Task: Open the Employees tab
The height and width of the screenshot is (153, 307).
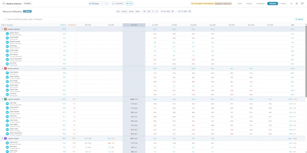Action: tap(261, 4)
